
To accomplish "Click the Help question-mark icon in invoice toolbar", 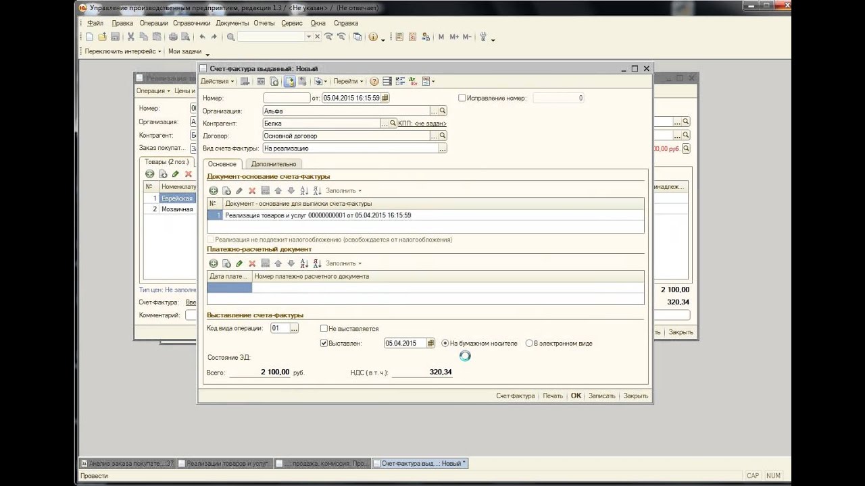I will (374, 81).
